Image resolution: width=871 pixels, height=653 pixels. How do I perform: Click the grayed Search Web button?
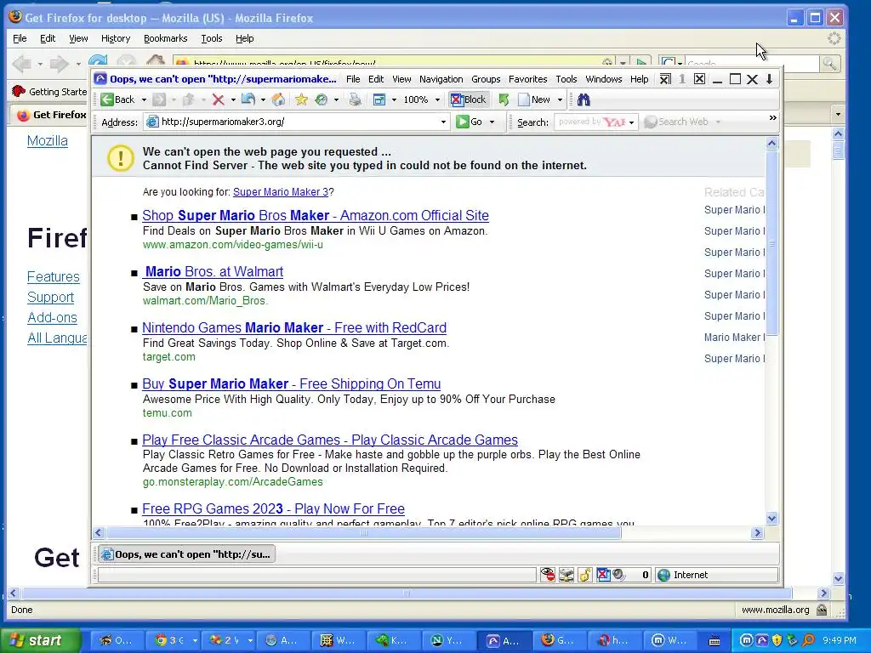(x=676, y=122)
